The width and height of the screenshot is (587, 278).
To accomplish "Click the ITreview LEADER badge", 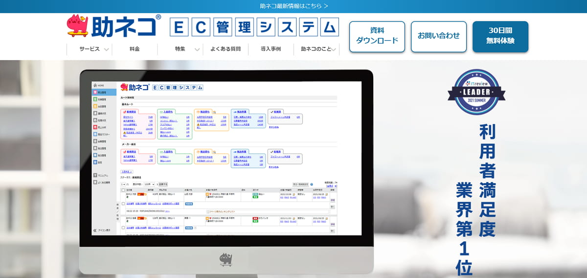I will (476, 92).
